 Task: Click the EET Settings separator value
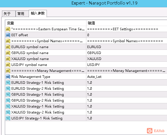[123, 29]
